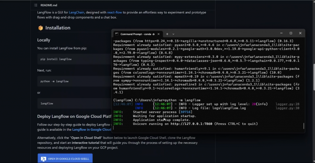Open the react-flow link
This screenshot has height=163, width=315.
point(114,12)
